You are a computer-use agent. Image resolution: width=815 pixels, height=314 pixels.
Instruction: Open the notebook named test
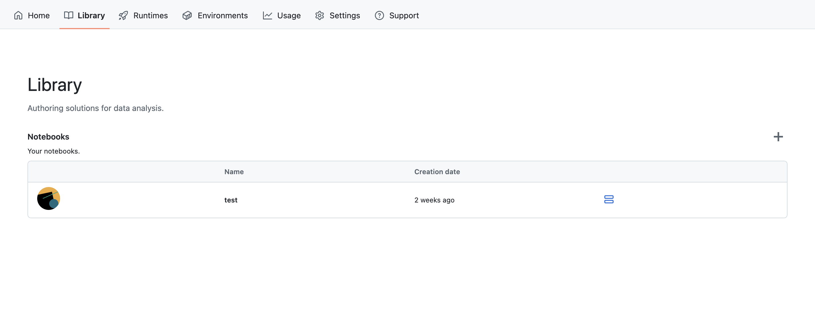point(231,200)
